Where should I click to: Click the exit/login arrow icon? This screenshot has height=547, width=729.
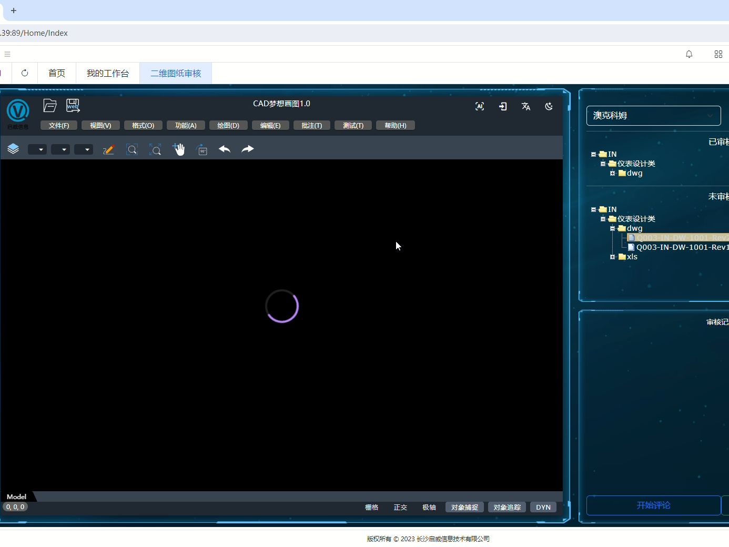coord(503,106)
